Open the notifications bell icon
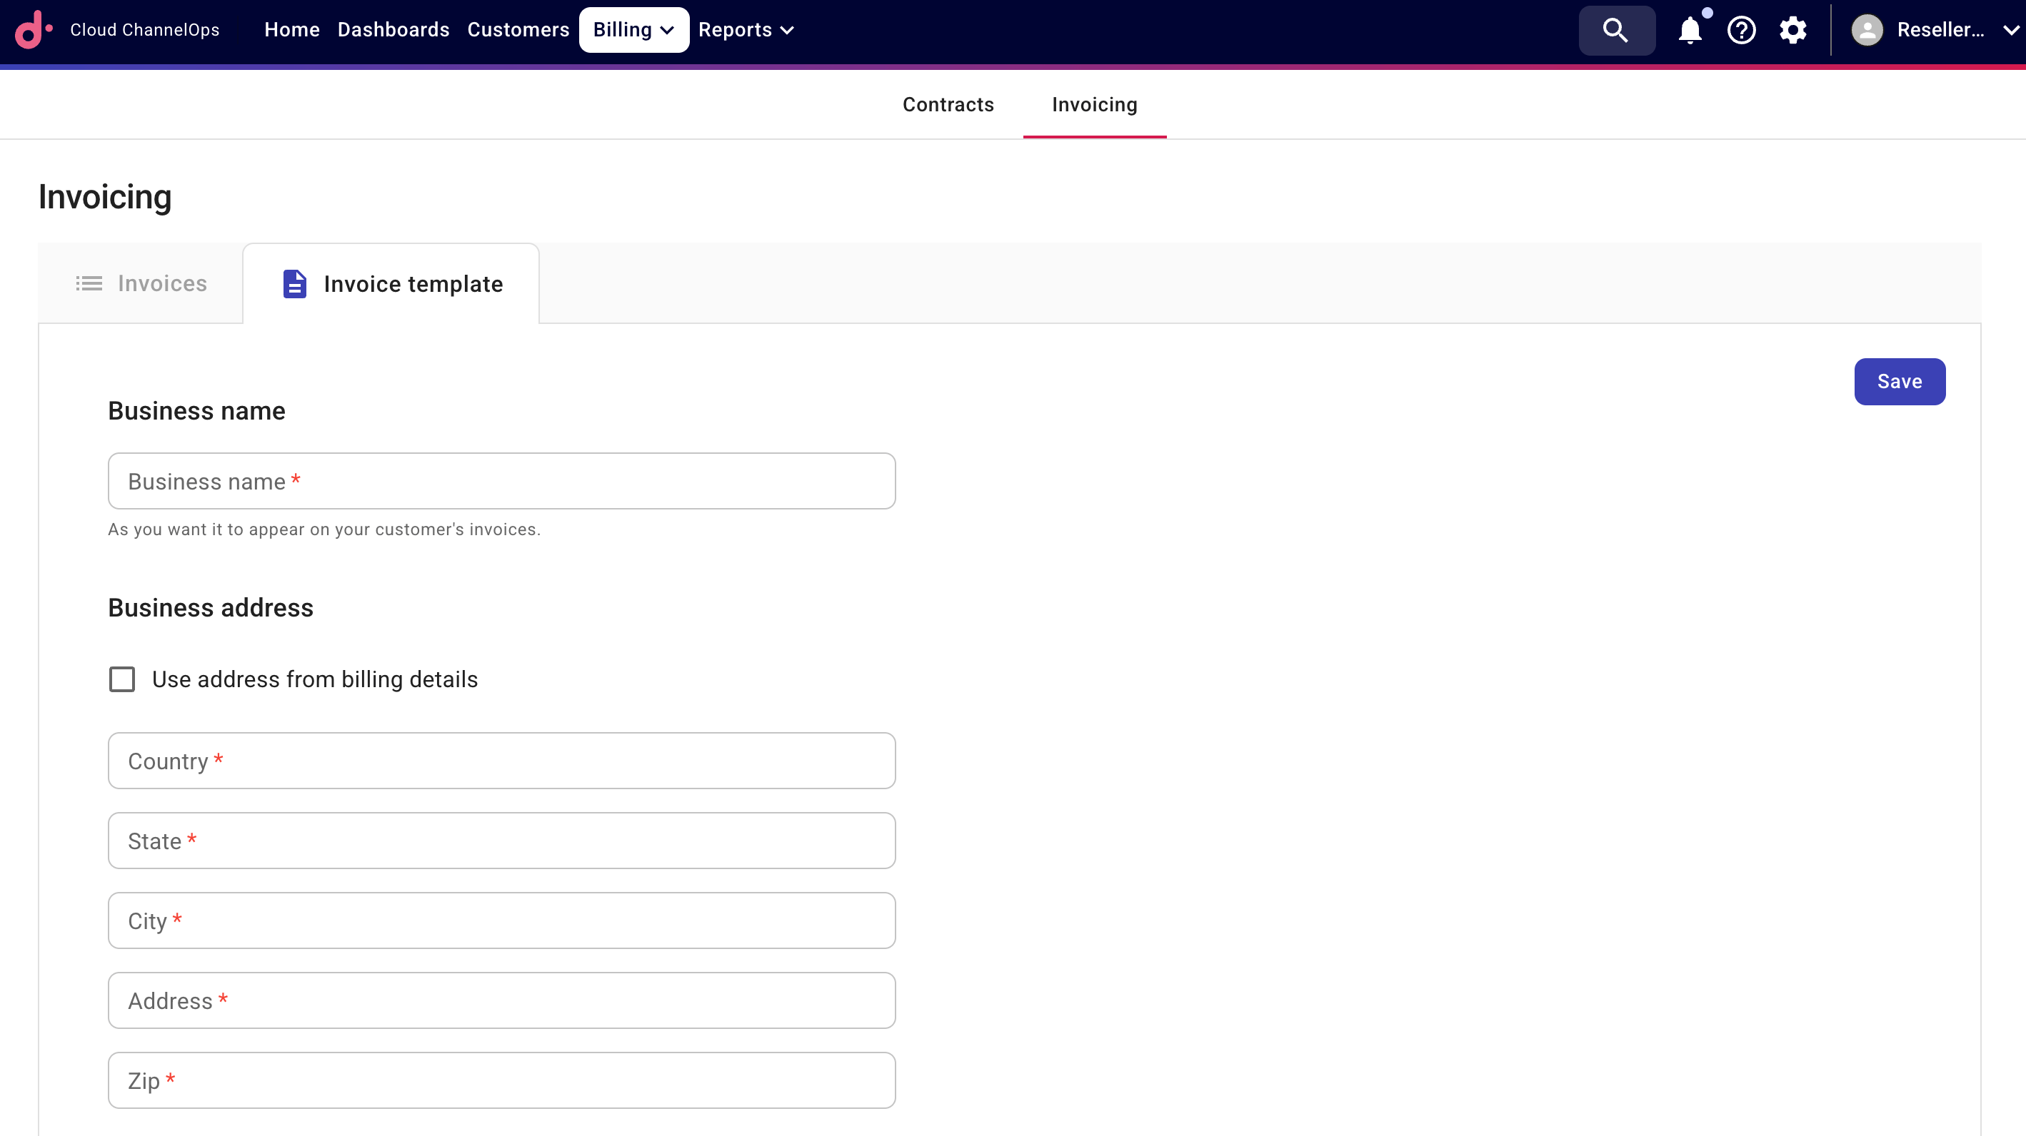Image resolution: width=2026 pixels, height=1136 pixels. coord(1690,30)
